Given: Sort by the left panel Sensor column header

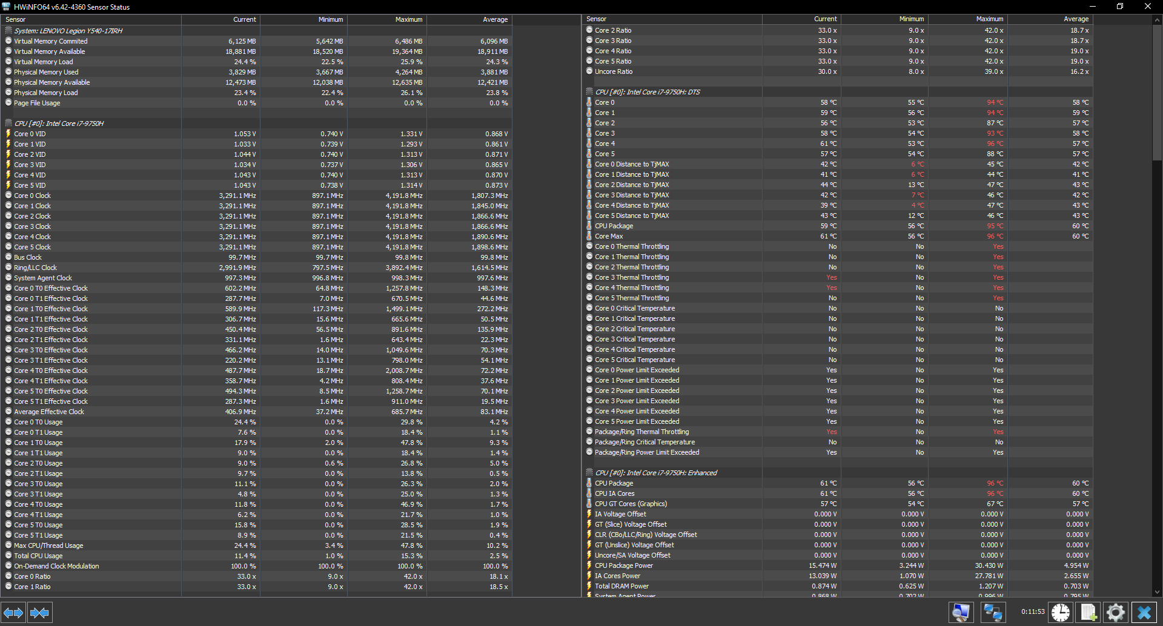Looking at the screenshot, I should coord(91,19).
